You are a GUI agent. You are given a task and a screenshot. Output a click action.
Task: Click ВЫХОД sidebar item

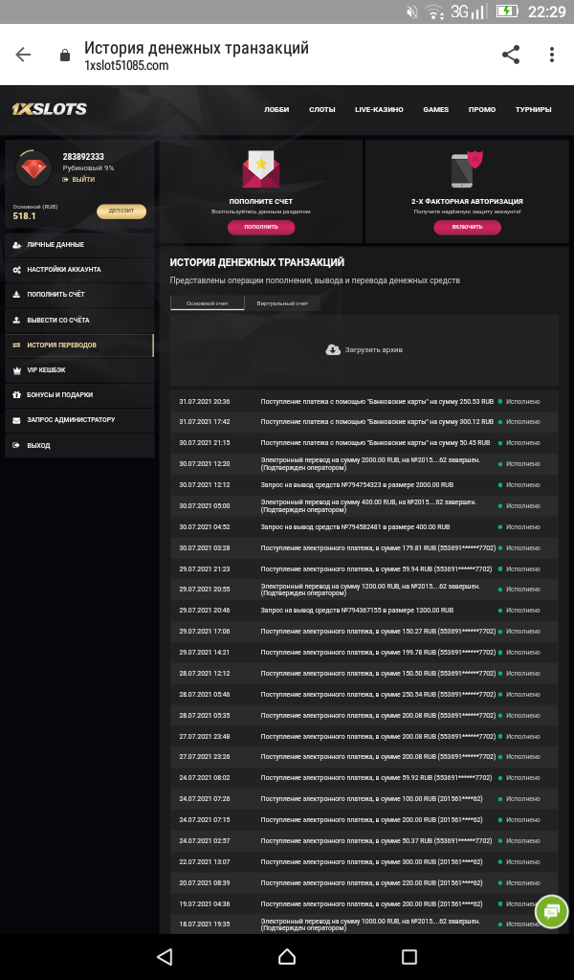[x=79, y=446]
